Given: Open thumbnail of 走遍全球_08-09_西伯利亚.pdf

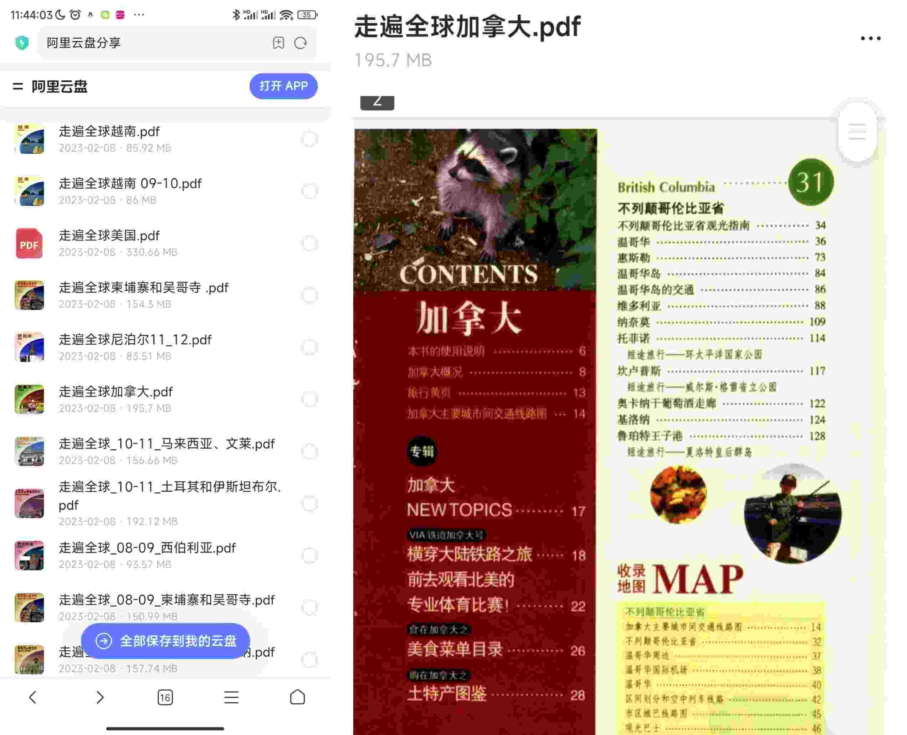Looking at the screenshot, I should pos(29,555).
